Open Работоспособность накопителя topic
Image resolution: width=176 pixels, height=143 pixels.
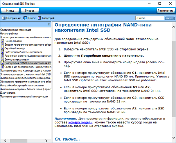pyautogui.click(x=23, y=52)
